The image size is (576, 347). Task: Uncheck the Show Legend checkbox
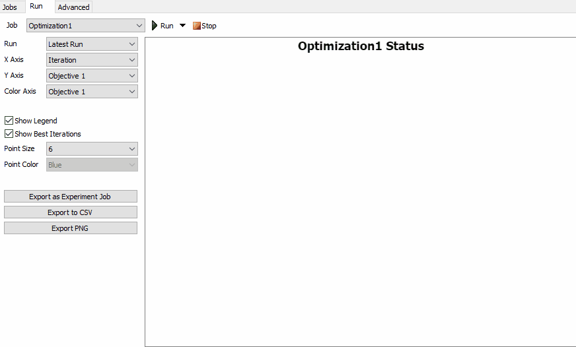click(x=9, y=121)
